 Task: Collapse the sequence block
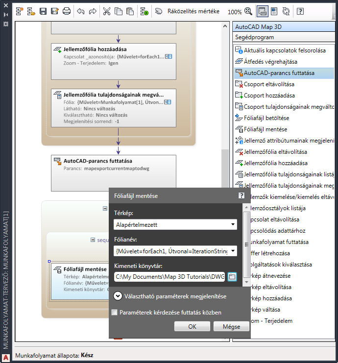tap(93, 240)
